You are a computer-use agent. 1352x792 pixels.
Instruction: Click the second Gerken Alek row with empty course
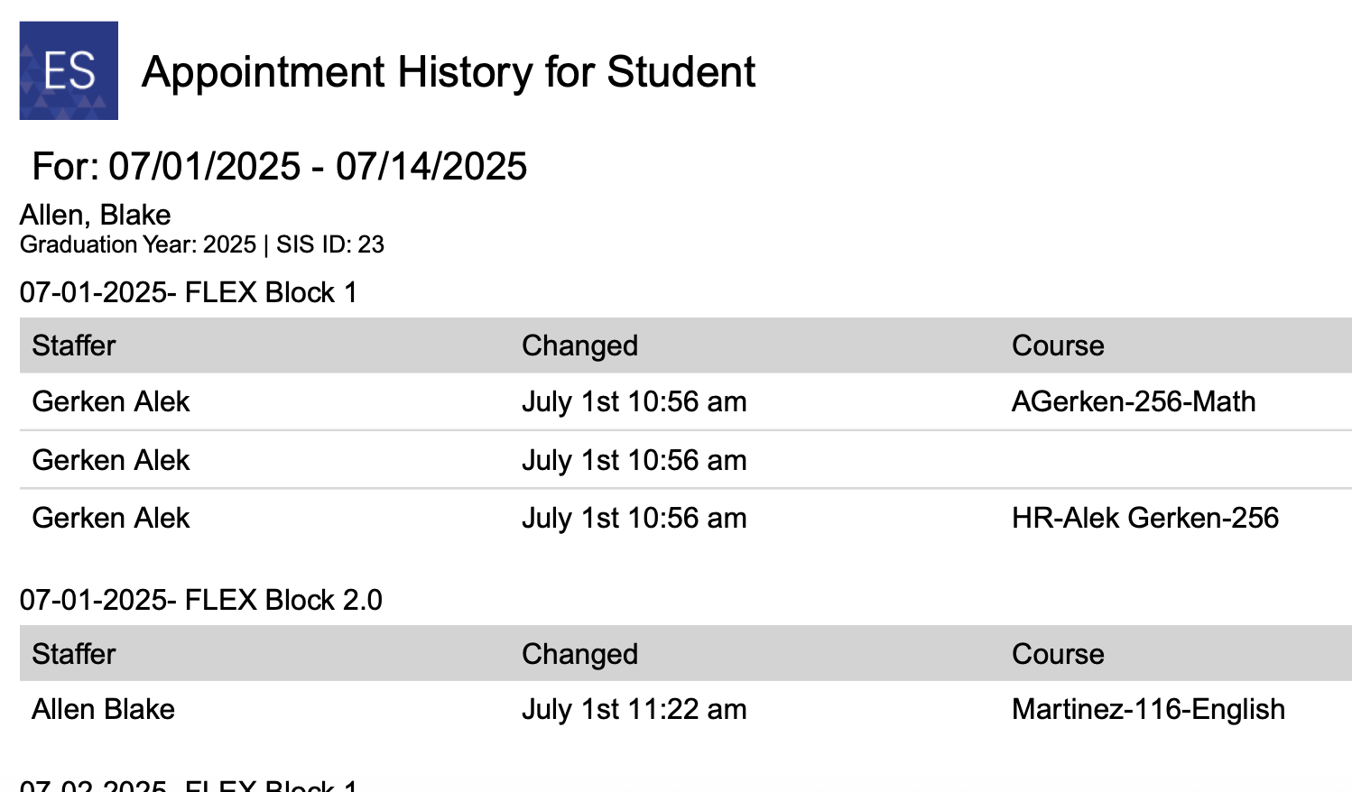click(686, 460)
